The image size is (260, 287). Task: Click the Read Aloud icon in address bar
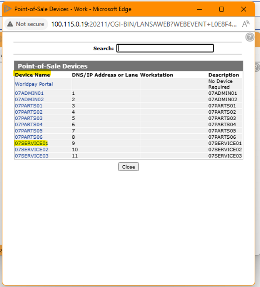pyautogui.click(x=246, y=24)
